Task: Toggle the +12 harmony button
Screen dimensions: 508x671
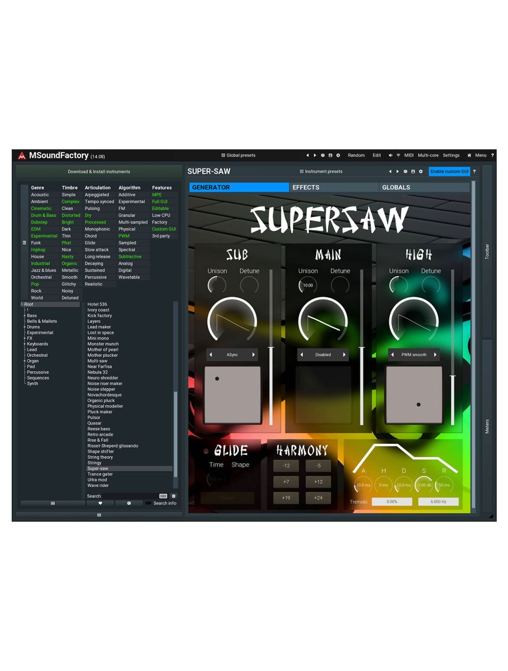Action: coord(318,482)
